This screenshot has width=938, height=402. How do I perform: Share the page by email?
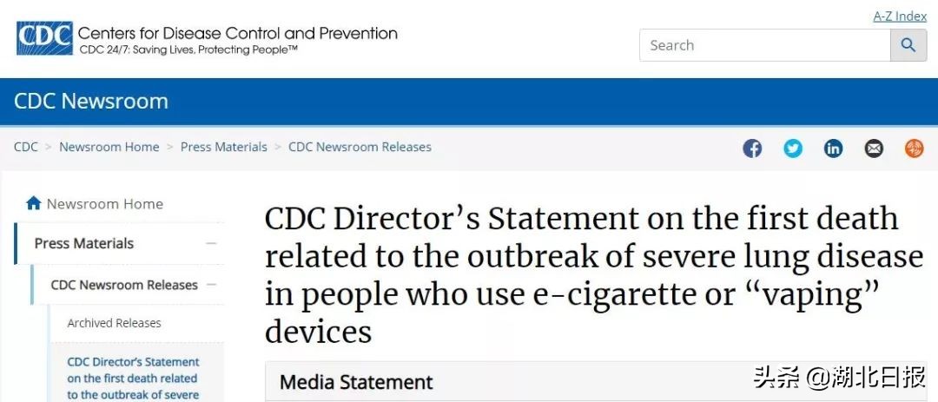[874, 148]
